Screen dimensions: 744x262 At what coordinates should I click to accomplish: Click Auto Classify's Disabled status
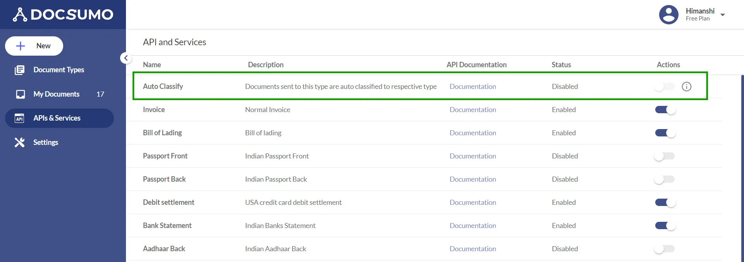(565, 87)
